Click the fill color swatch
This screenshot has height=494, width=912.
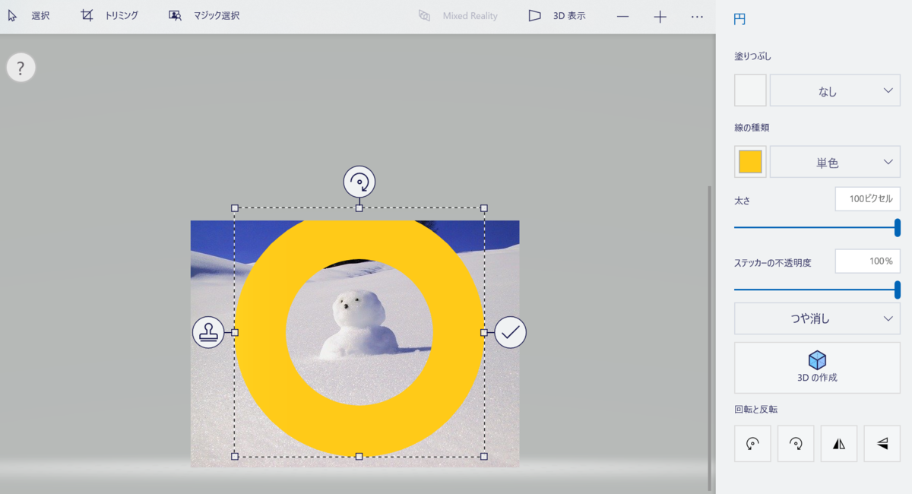[750, 90]
